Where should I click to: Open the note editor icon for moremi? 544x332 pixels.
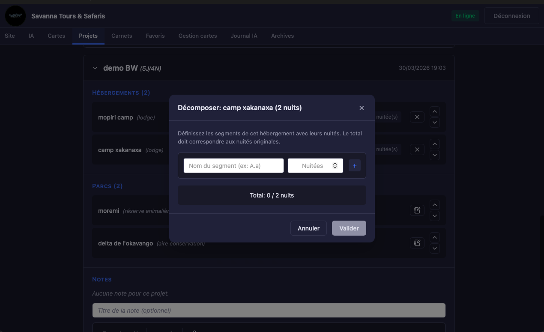tap(417, 210)
